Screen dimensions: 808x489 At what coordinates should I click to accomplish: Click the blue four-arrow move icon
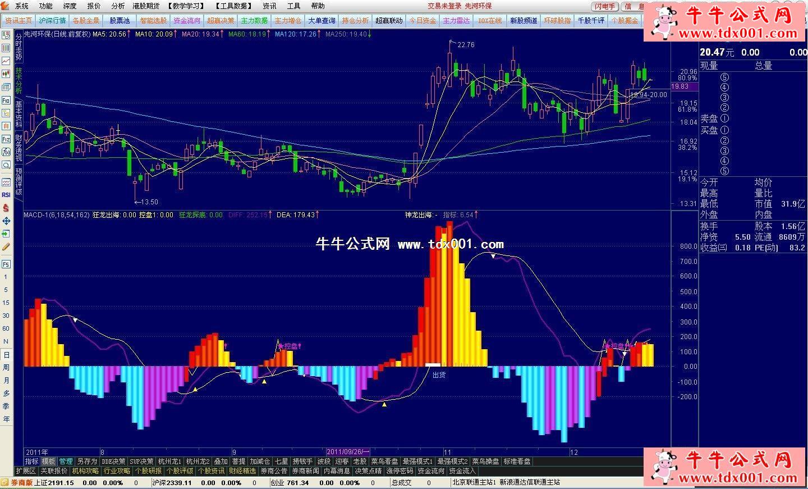click(6, 221)
